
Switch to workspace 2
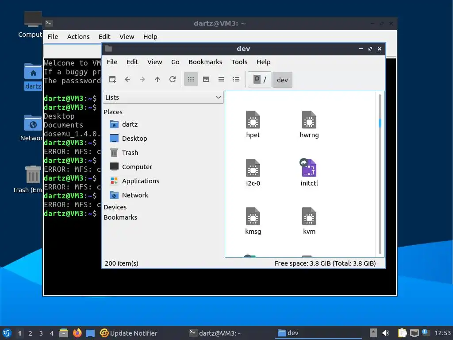pyautogui.click(x=31, y=333)
